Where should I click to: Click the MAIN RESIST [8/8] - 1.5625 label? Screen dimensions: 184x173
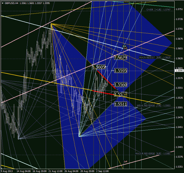[155, 57]
